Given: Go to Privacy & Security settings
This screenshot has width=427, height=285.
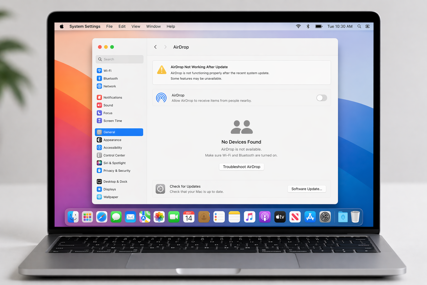Looking at the screenshot, I should tap(119, 171).
